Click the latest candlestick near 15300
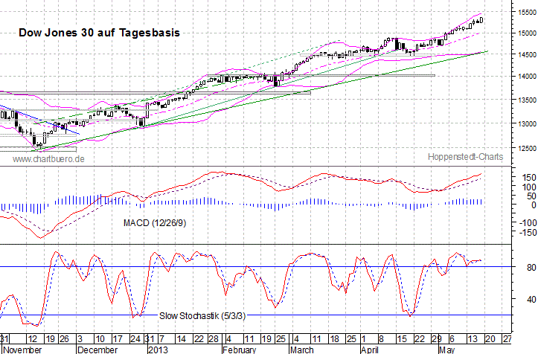Screen dimensions: 538x354 (481, 20)
